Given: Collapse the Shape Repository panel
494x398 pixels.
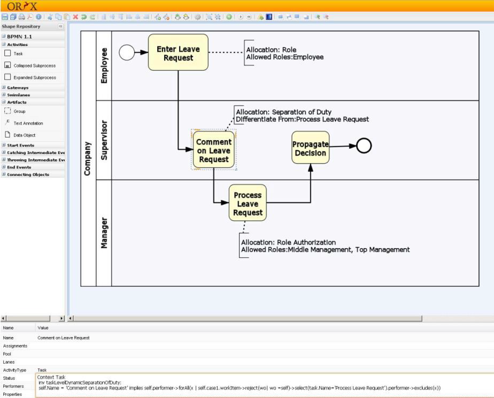Looking at the screenshot, I should pyautogui.click(x=60, y=26).
